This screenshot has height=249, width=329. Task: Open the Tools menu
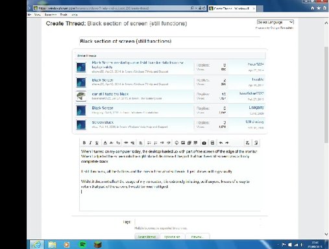(x=64, y=15)
